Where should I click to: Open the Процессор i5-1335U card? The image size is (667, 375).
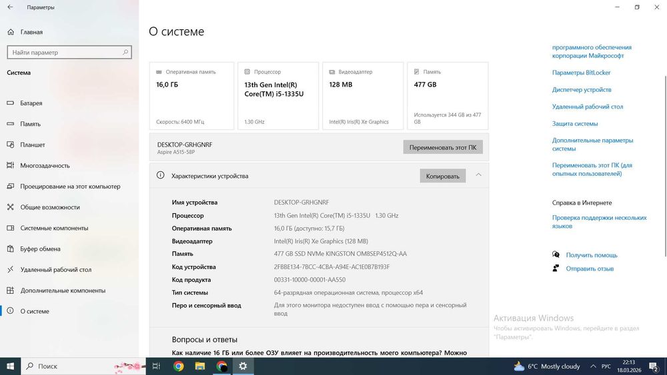[x=278, y=96]
